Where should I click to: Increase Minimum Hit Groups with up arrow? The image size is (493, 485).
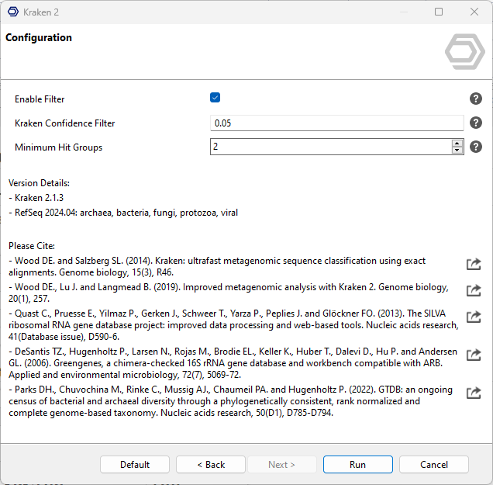(x=457, y=143)
